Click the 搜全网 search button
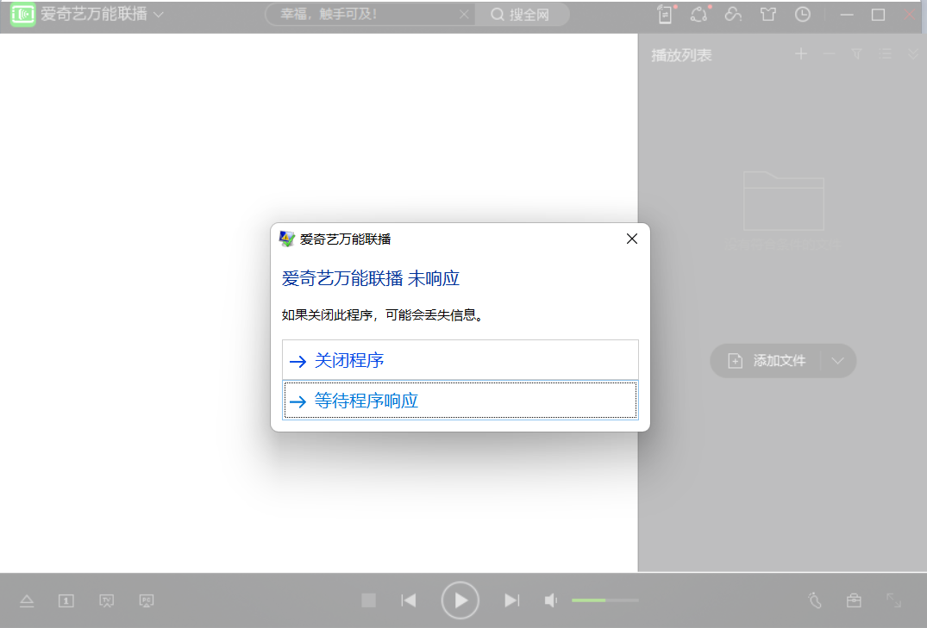This screenshot has width=927, height=628. [x=521, y=14]
